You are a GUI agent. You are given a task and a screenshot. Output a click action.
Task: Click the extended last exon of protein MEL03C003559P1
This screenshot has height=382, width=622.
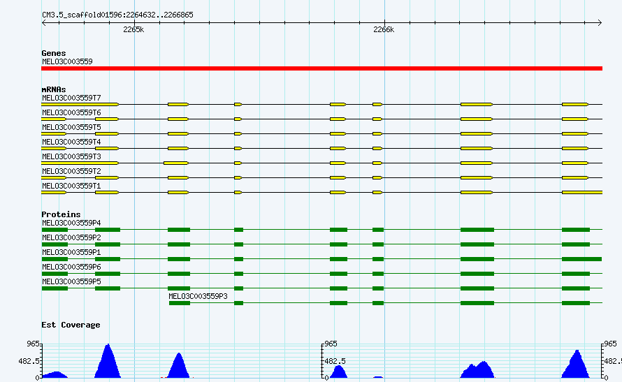click(582, 259)
